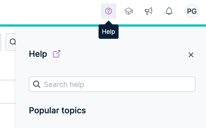Expand the PG account dropdown
The height and width of the screenshot is (128, 206).
(192, 11)
